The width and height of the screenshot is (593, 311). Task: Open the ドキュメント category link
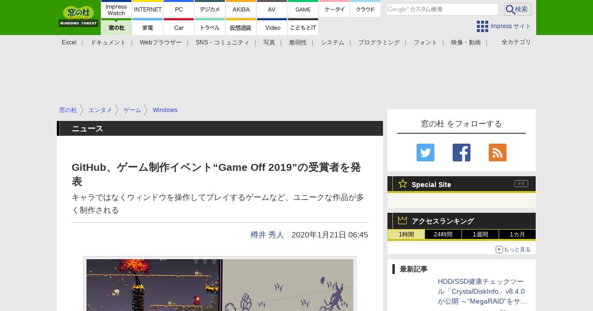coord(108,42)
